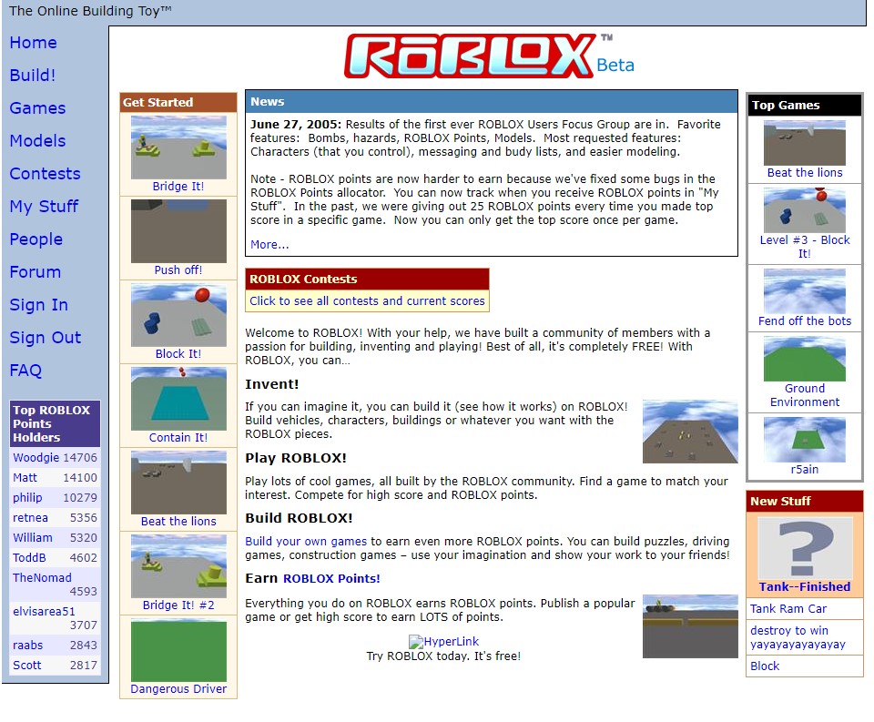Open Block It! thumbnail in Get Started
874x722 pixels.
tap(178, 315)
